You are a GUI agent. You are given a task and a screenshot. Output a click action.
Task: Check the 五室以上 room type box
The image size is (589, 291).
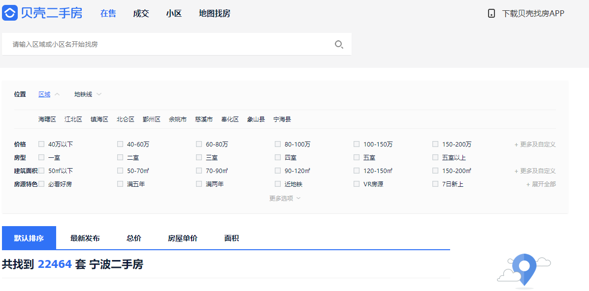click(x=435, y=157)
